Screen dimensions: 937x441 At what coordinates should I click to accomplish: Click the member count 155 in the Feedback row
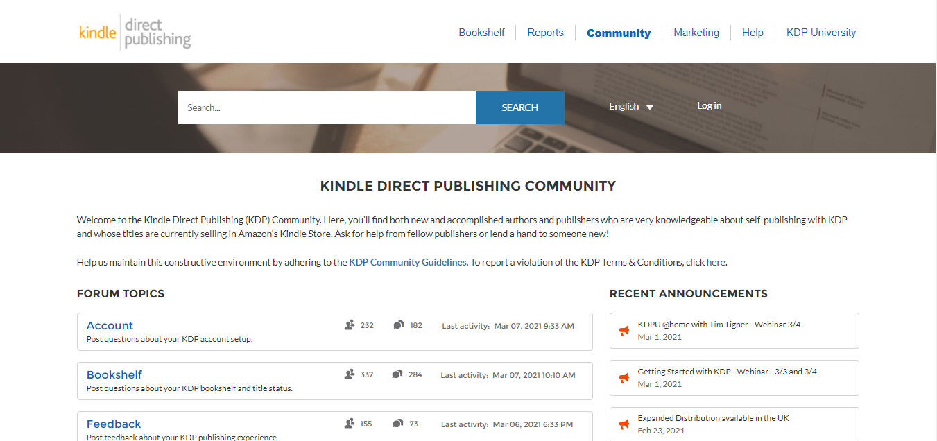pos(366,424)
